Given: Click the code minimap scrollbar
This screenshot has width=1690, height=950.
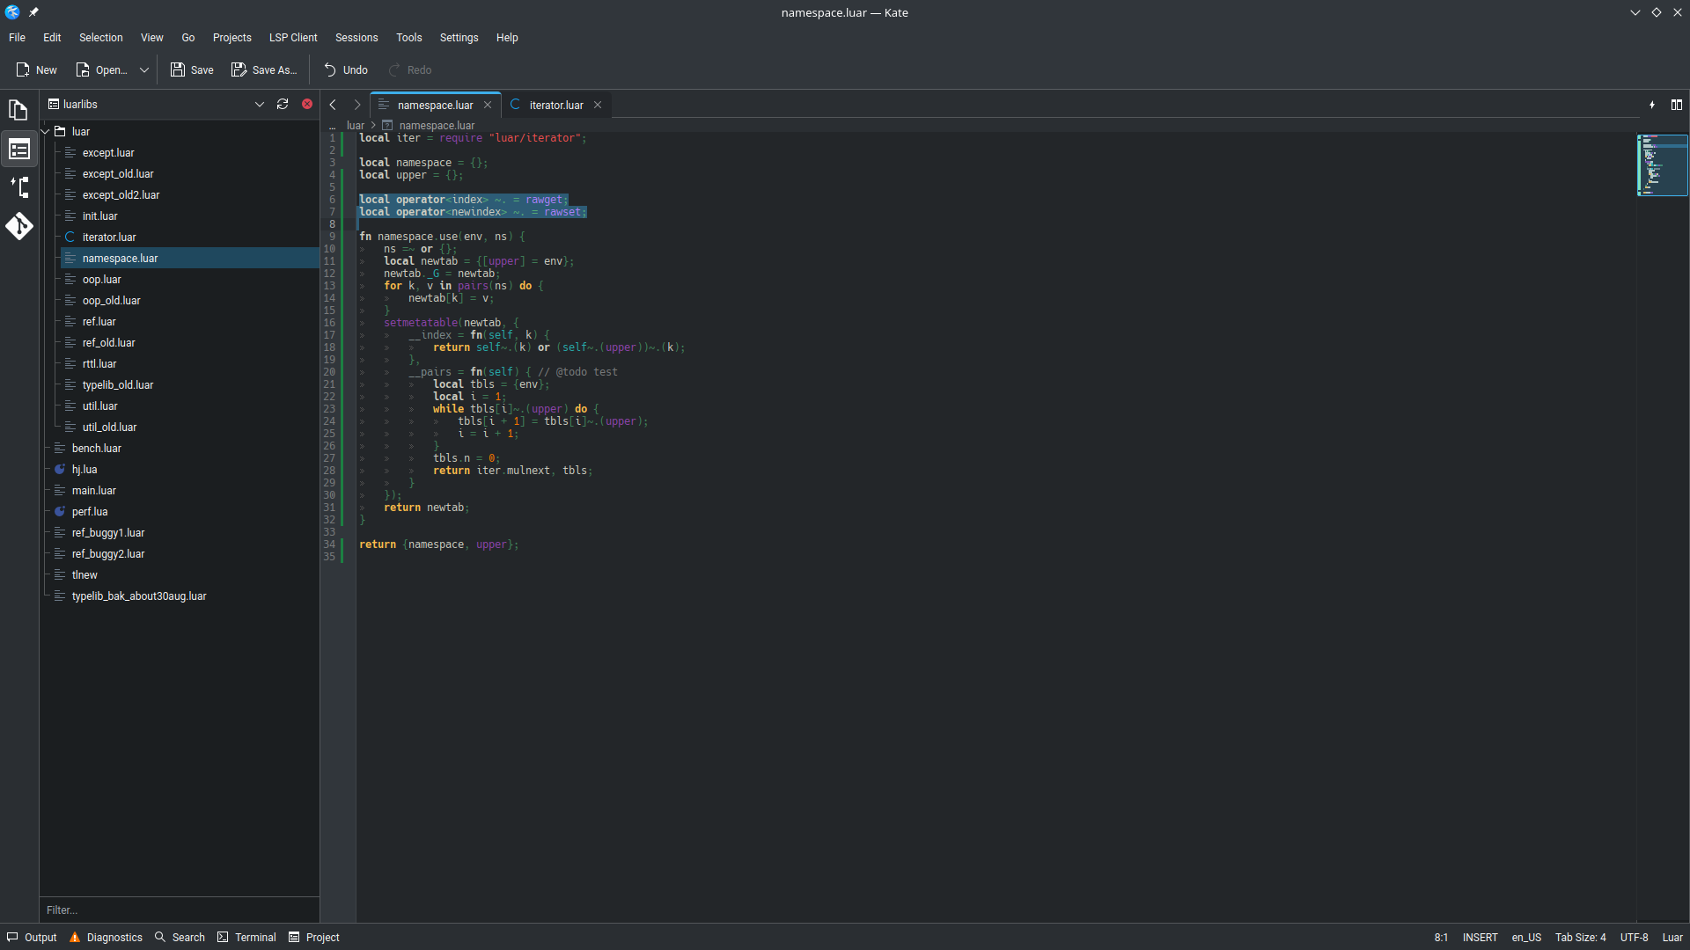Looking at the screenshot, I should [1662, 165].
